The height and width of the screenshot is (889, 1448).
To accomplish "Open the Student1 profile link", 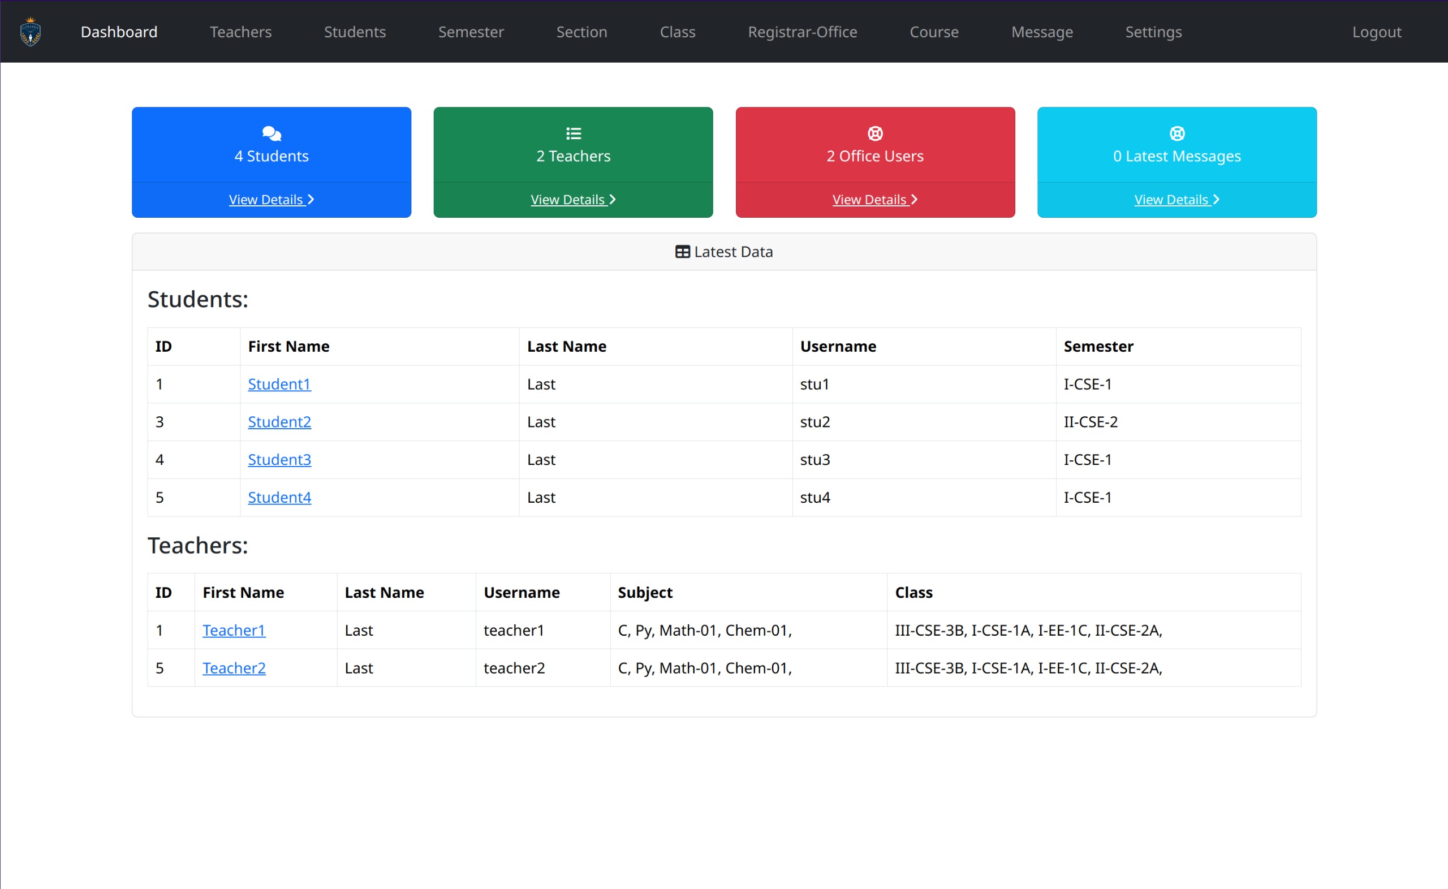I will click(x=279, y=384).
